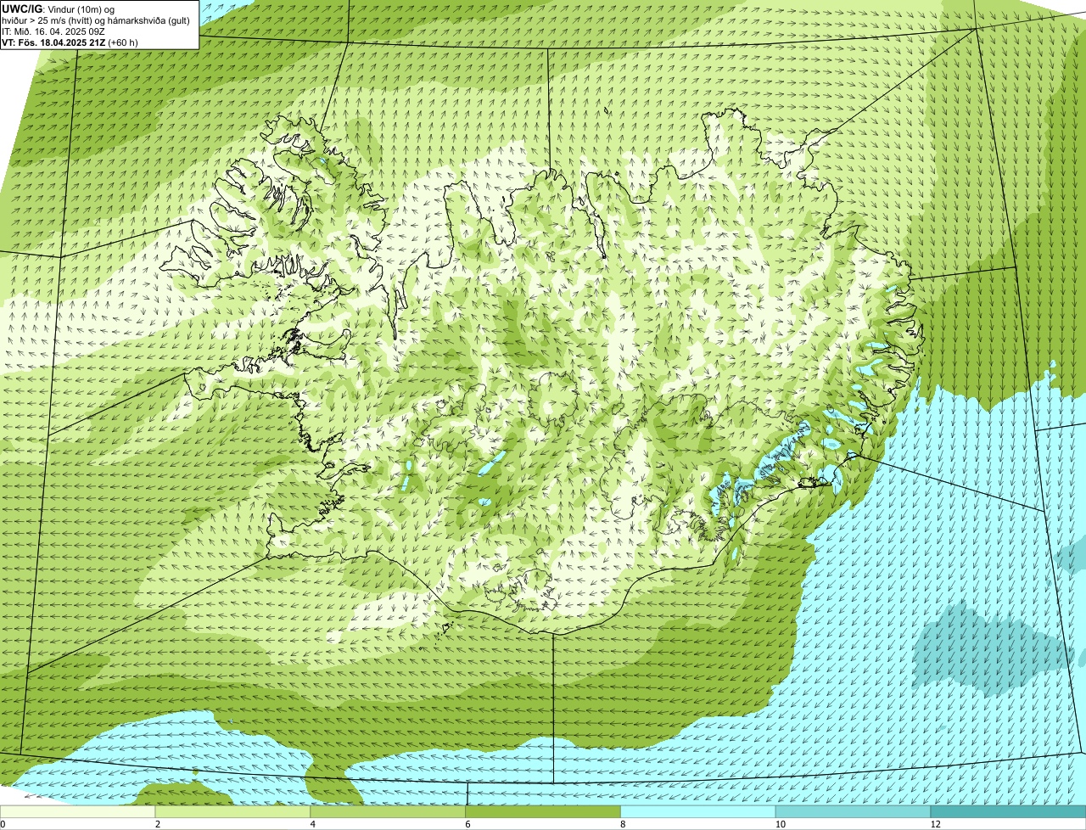Click the 4–6 green color bar segment
Screen dimensions: 1086x830
(x=389, y=812)
